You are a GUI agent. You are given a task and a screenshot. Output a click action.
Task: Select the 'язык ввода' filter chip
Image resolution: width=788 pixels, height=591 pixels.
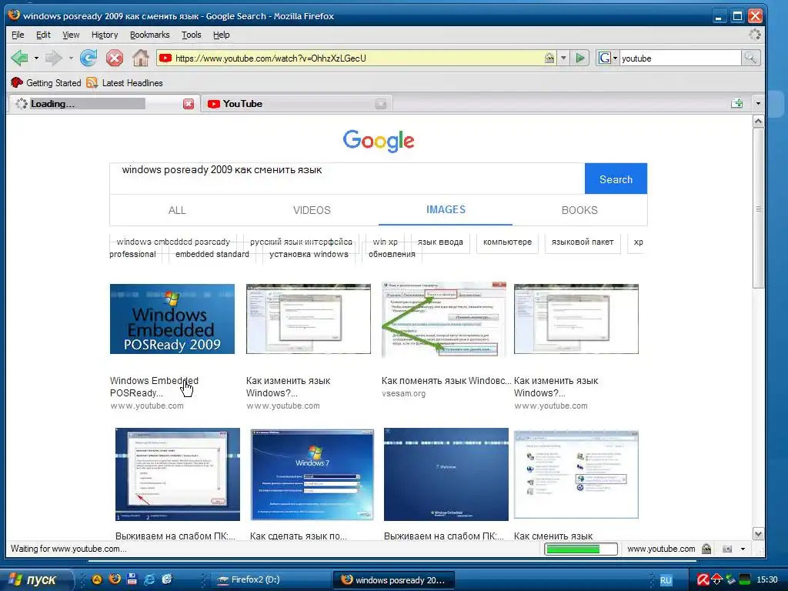[440, 242]
